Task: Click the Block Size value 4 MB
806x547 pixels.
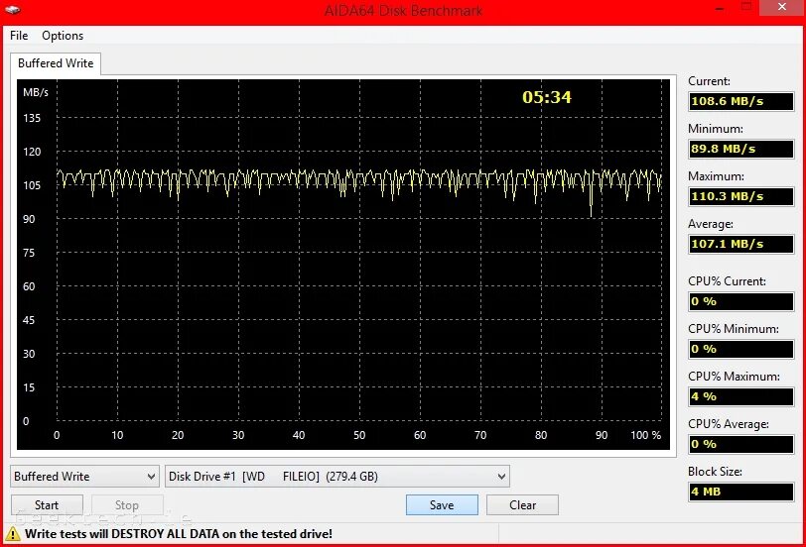Action: (740, 492)
